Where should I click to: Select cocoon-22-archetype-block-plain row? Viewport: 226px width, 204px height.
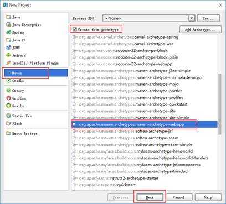(x=129, y=57)
